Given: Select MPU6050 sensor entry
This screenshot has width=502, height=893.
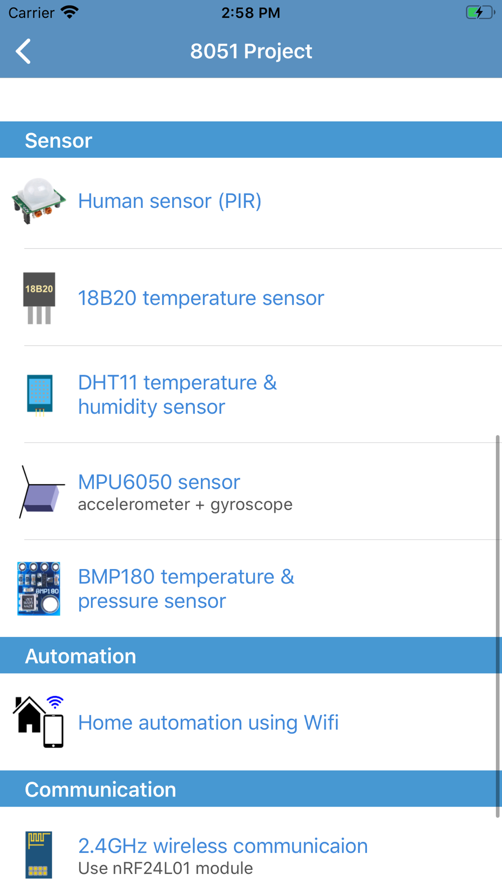Looking at the screenshot, I should (251, 491).
